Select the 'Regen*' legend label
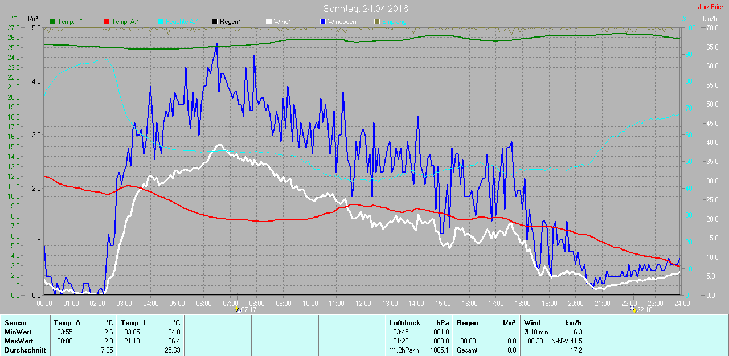Viewport: 729px width, 356px height. pos(230,22)
